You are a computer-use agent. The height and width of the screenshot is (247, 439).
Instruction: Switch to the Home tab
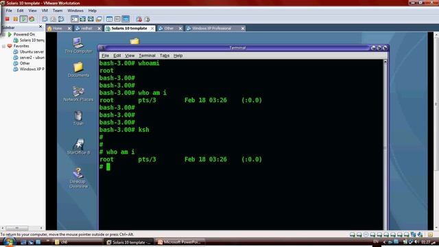pos(57,28)
